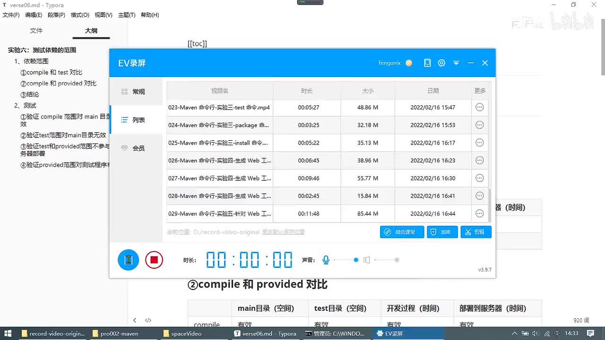This screenshot has height=340, width=605.
Task: Click the 日期 column header
Action: click(433, 91)
